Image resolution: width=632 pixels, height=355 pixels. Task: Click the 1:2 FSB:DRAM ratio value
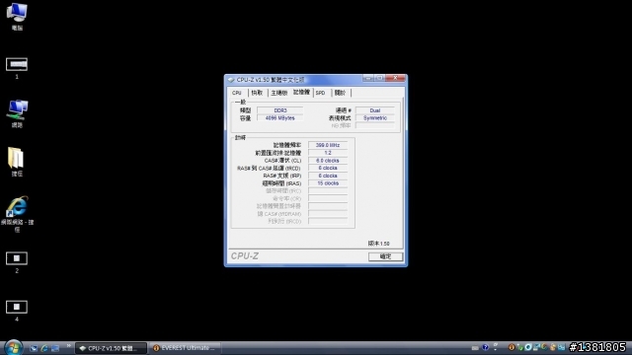click(328, 153)
